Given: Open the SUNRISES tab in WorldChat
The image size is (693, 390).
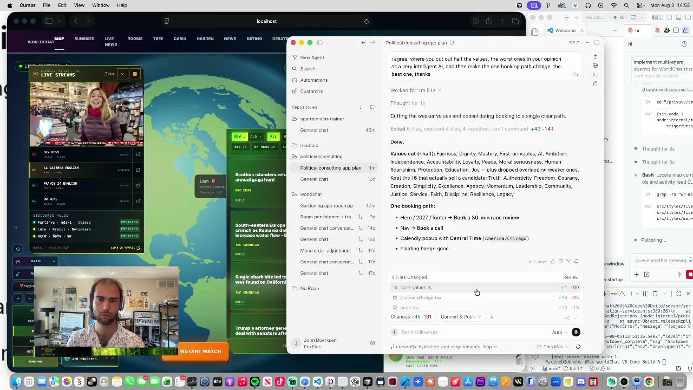Looking at the screenshot, I should 84,39.
